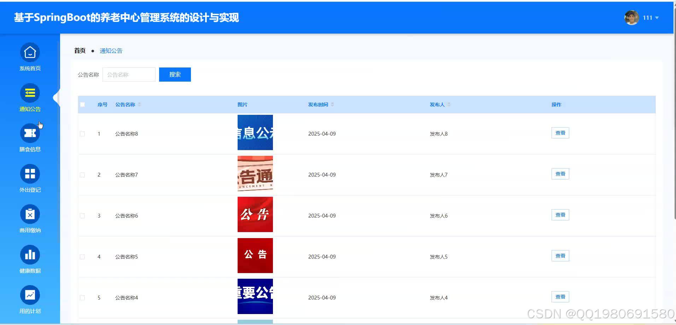Click the 公告名称 search input field
Image resolution: width=676 pixels, height=325 pixels.
[x=129, y=74]
